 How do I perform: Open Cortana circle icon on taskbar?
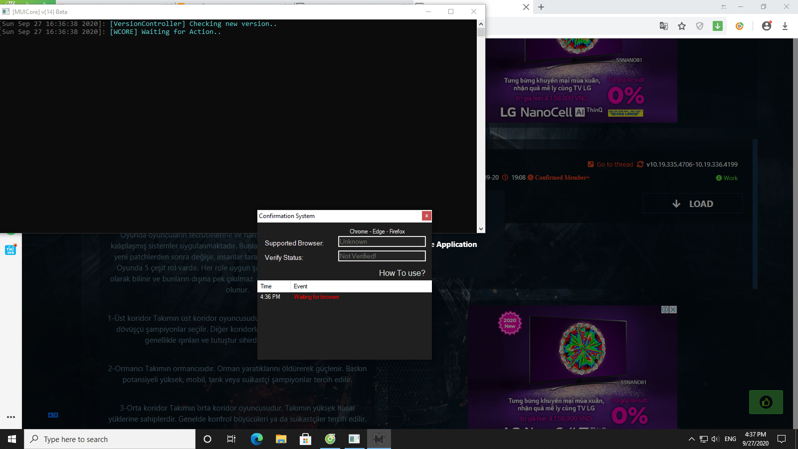click(x=207, y=439)
